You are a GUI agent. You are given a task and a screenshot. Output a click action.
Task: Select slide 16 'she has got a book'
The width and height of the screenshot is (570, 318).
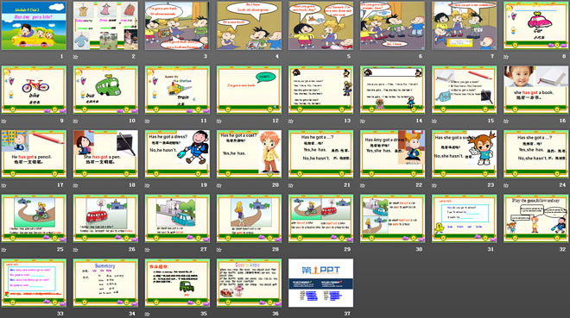(x=536, y=90)
